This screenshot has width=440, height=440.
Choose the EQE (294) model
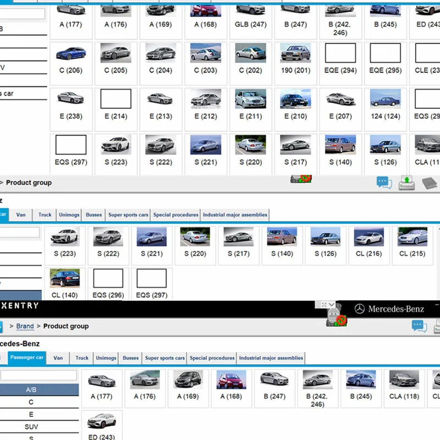click(x=340, y=63)
